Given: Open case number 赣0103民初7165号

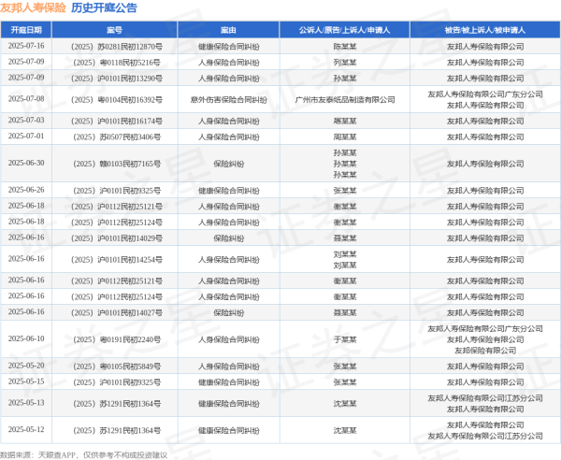Looking at the screenshot, I should click(116, 163).
